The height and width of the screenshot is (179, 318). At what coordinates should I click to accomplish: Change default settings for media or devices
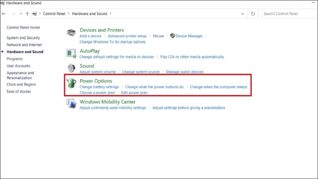(x=117, y=57)
